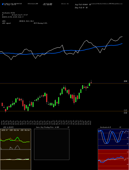The width and height of the screenshot is (129, 170).
Task: Select the 'CL: 22.02' closing price text
Action: [x=47, y=5]
